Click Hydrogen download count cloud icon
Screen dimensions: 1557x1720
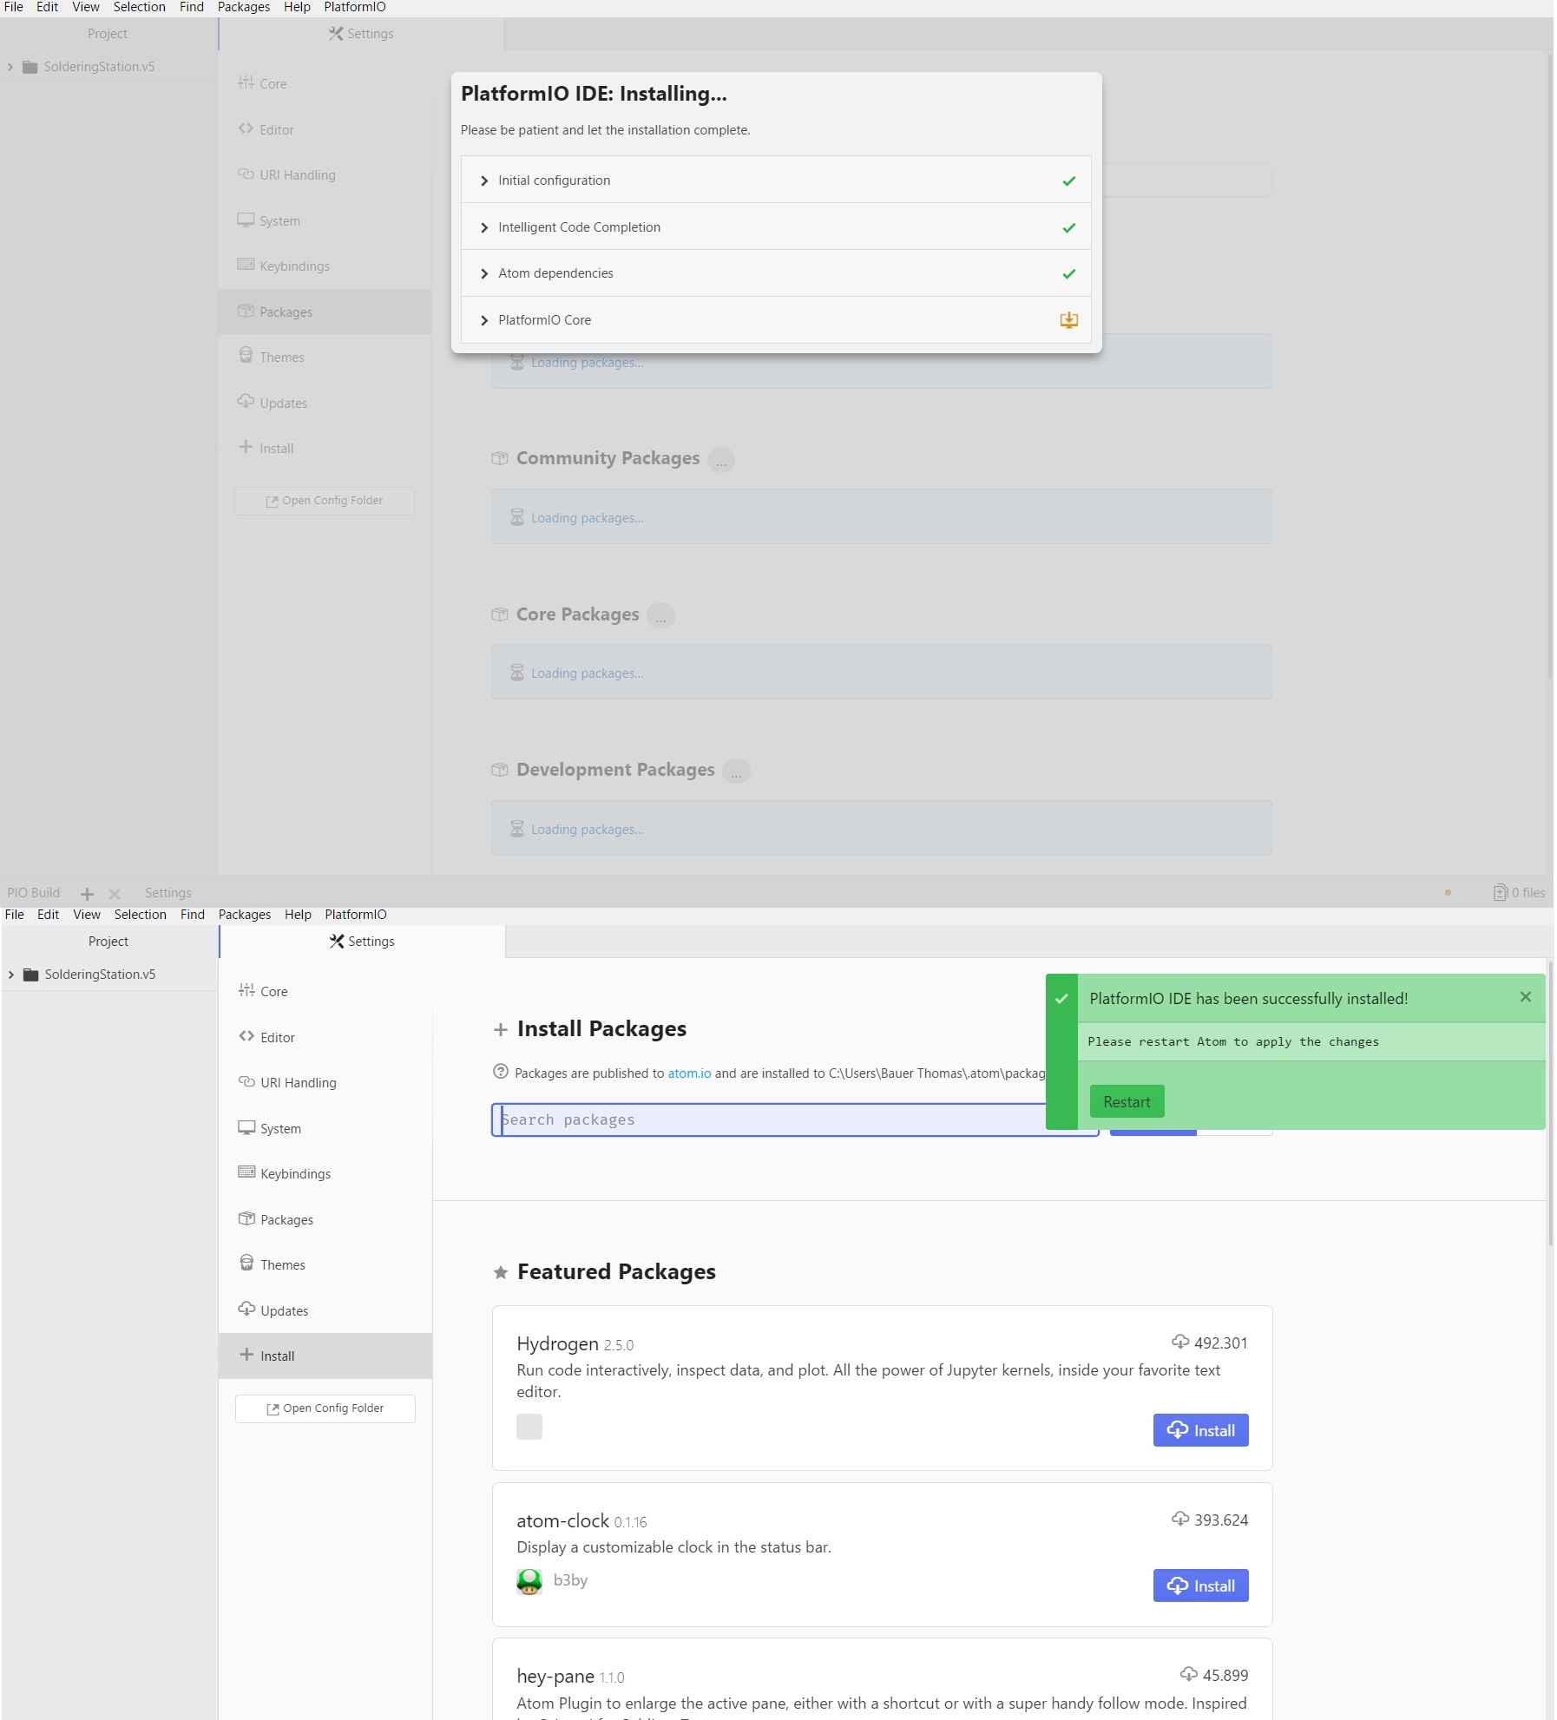point(1179,1342)
